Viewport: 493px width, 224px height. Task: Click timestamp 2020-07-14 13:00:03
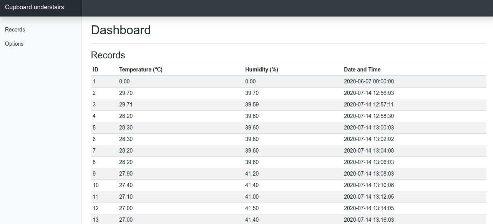pyautogui.click(x=369, y=128)
